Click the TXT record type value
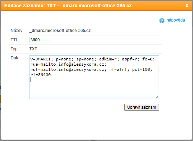 (33, 49)
